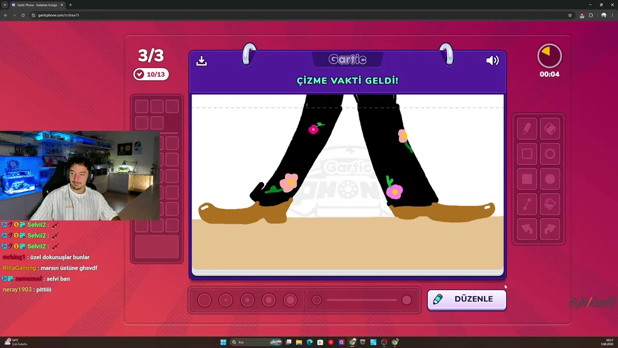618x348 pixels.
Task: Mute the game sound with speaker icon
Action: click(492, 60)
